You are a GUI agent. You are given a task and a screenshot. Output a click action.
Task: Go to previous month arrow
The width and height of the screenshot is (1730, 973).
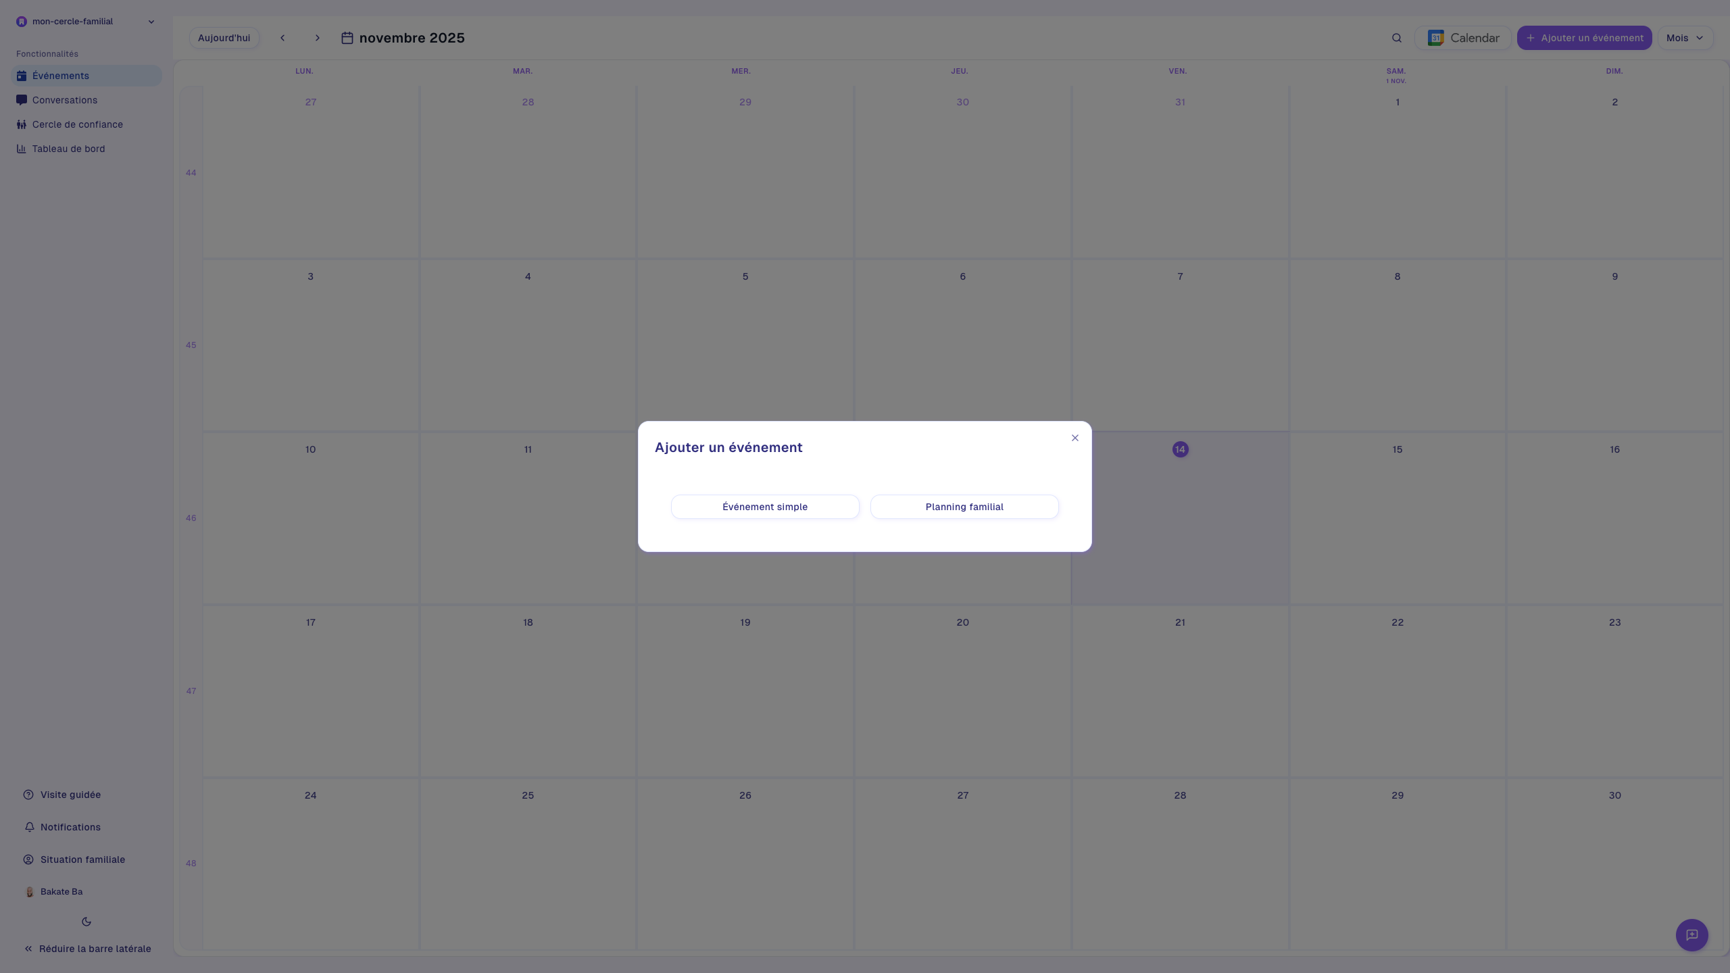282,38
